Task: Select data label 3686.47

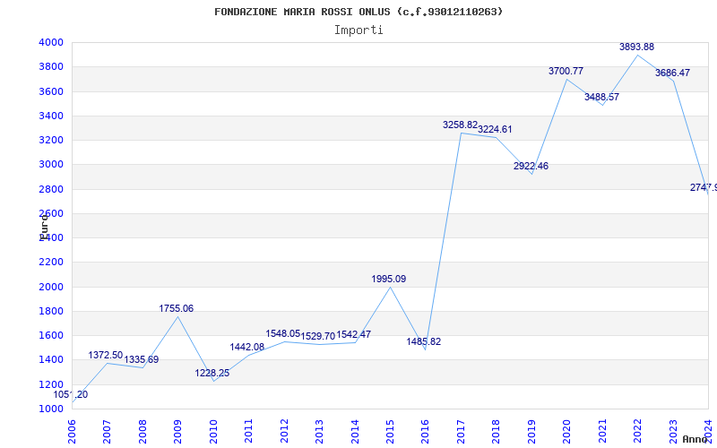Action: (x=673, y=73)
